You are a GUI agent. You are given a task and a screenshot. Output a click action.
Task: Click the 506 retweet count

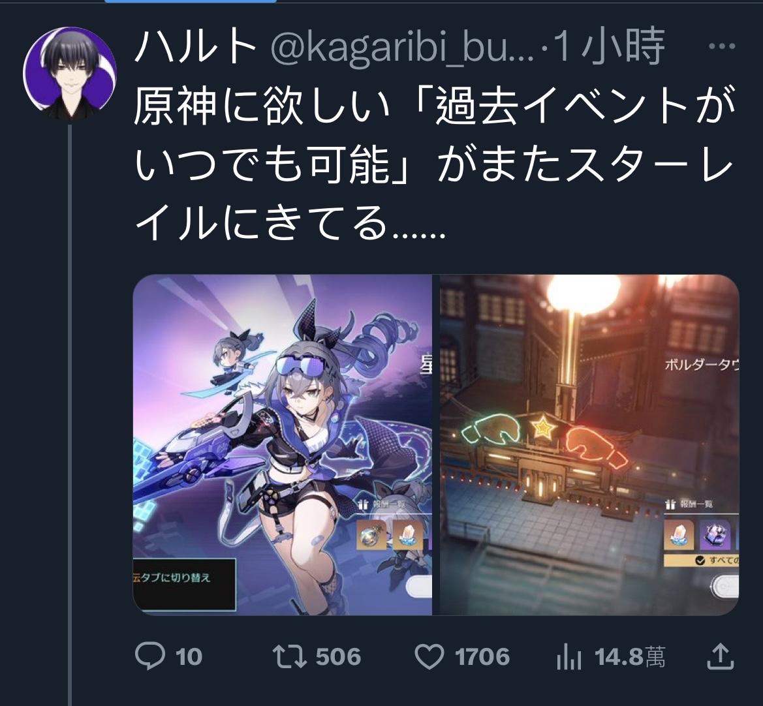(x=338, y=656)
